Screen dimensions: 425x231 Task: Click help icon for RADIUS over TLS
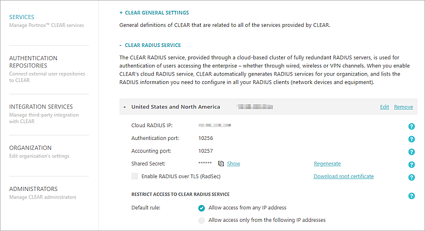(x=412, y=177)
